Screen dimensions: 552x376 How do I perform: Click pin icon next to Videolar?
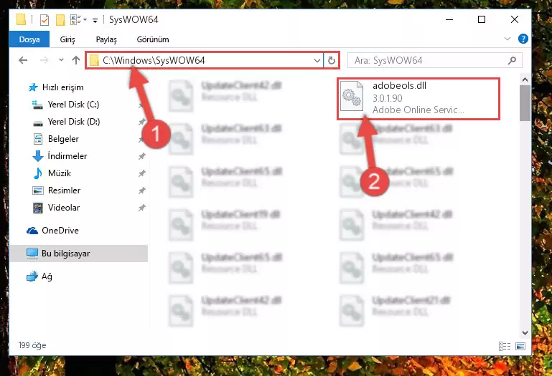click(x=141, y=208)
